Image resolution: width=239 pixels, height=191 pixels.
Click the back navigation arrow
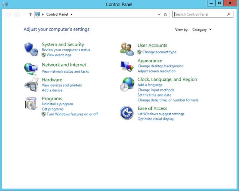[8, 15]
